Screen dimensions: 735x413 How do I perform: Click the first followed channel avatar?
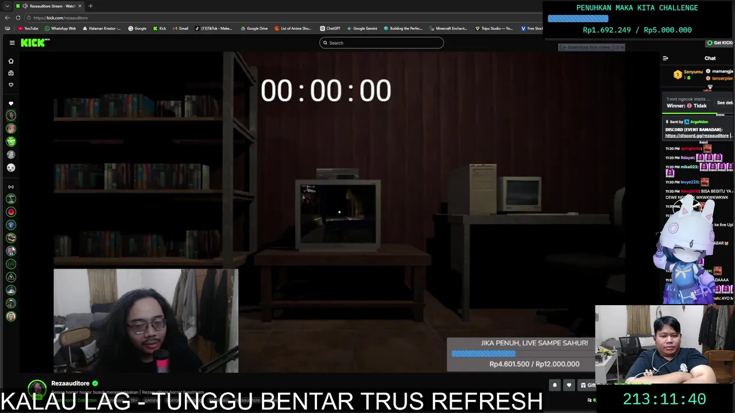[x=11, y=115]
